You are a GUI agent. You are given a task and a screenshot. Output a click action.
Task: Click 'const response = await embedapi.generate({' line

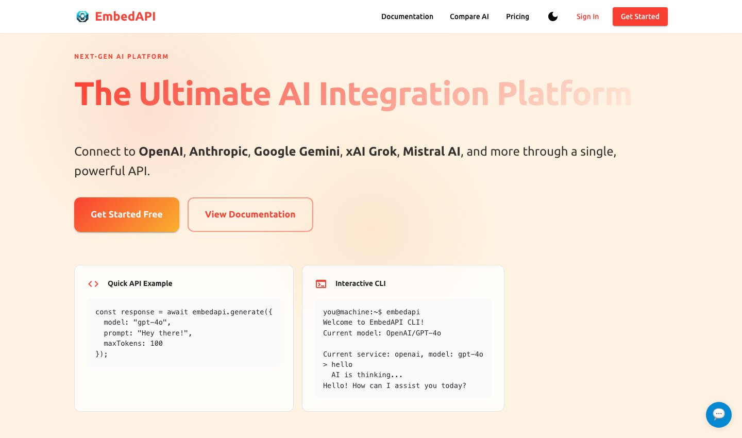pos(184,312)
